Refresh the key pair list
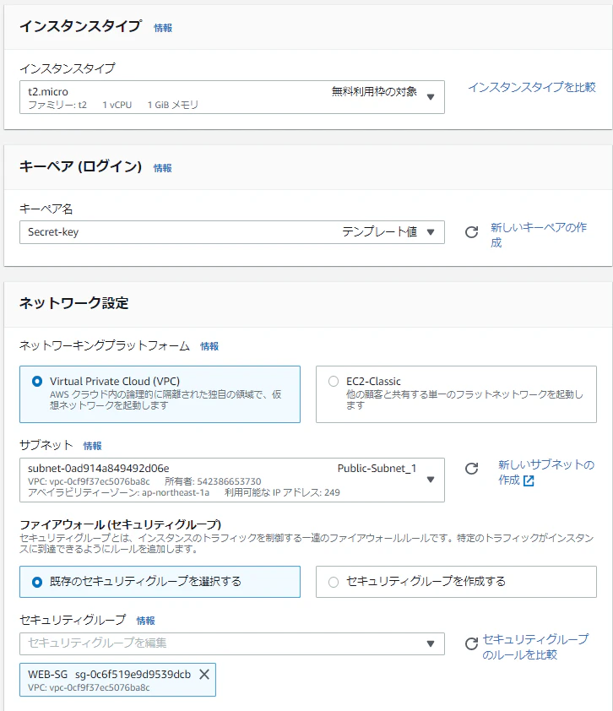 click(471, 232)
